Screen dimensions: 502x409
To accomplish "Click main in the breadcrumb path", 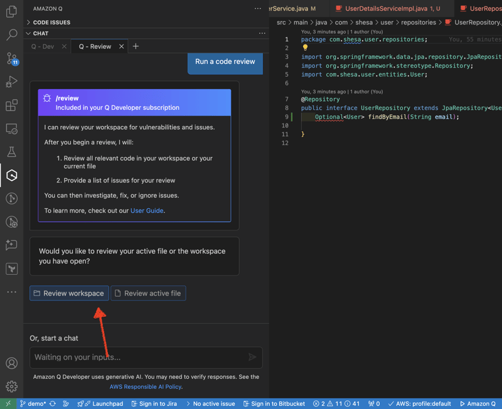I will 301,23.
